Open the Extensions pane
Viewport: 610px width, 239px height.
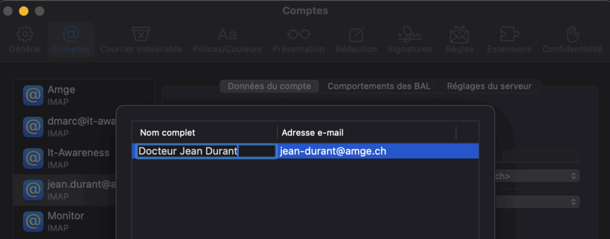click(509, 39)
